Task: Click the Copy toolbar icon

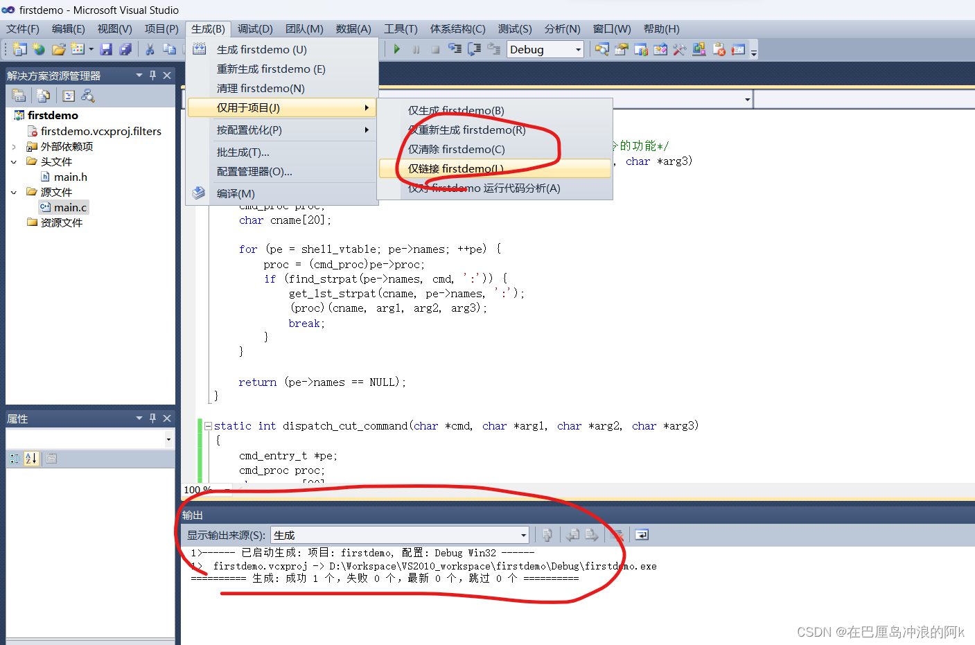Action: (x=169, y=49)
